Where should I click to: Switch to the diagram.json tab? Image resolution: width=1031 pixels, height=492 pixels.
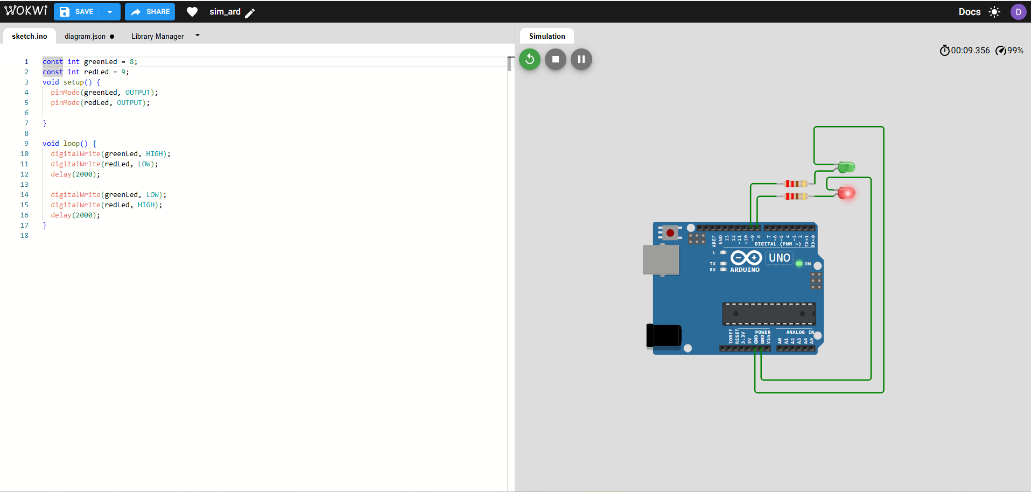tap(85, 36)
